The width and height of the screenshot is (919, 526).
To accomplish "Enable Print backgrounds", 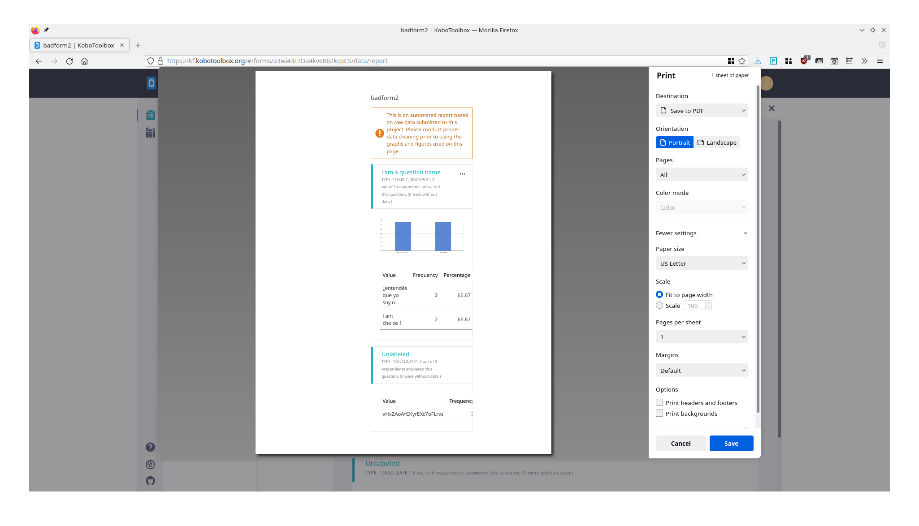I will (x=659, y=413).
